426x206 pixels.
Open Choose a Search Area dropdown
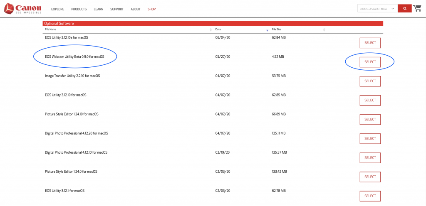click(x=377, y=9)
